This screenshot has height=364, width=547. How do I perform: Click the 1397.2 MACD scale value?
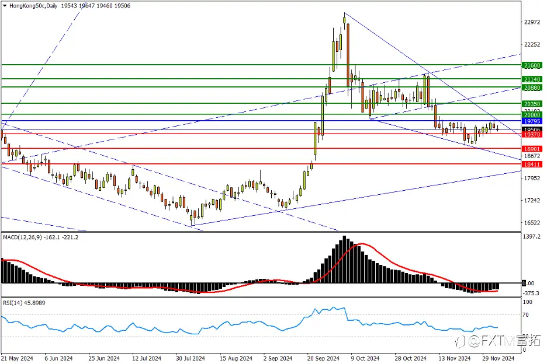(x=532, y=236)
